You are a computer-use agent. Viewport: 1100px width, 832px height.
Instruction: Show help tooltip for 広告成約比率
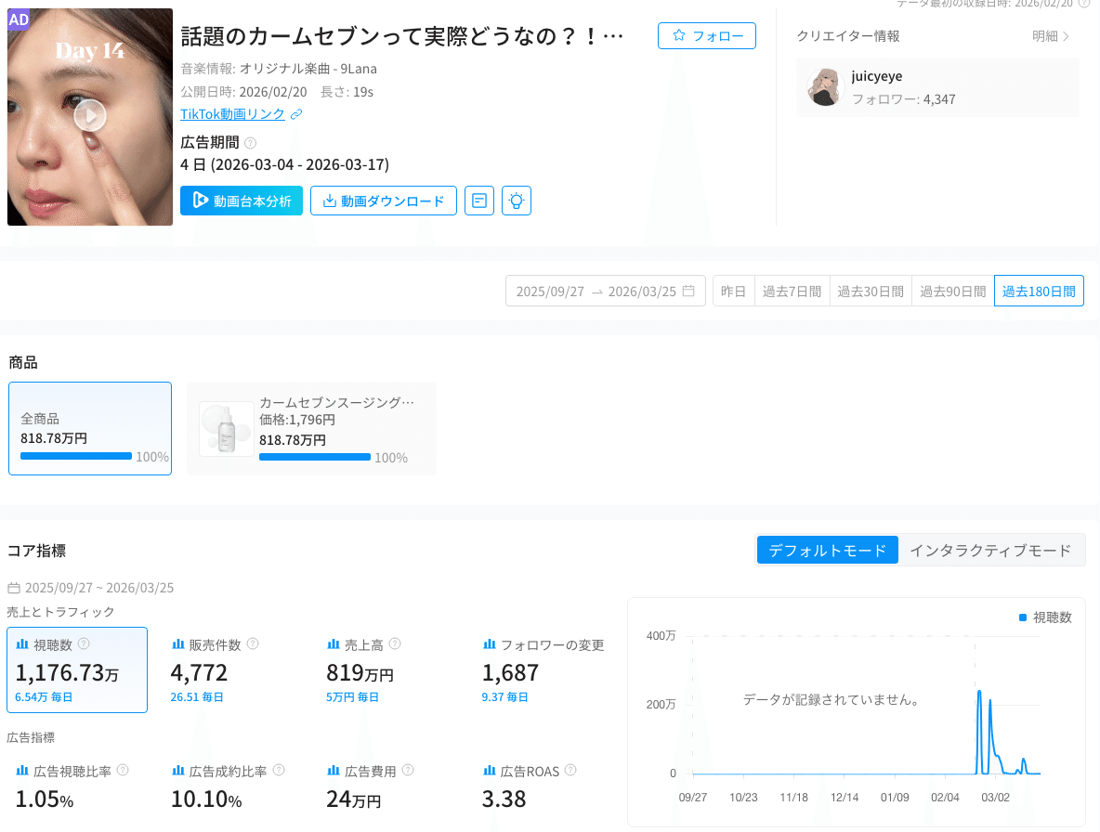click(x=279, y=771)
